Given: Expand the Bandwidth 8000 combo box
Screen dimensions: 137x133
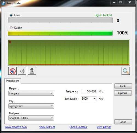Looking at the screenshot, I should [89, 99].
